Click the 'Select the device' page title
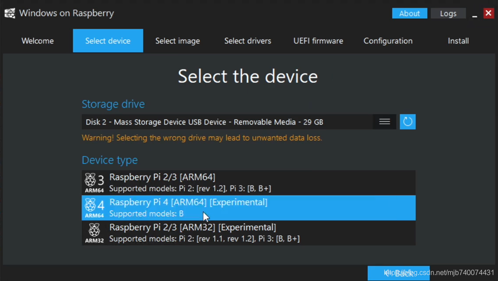 (248, 76)
